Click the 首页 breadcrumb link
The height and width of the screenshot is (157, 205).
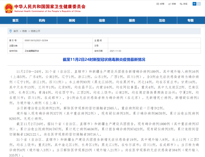(16, 31)
